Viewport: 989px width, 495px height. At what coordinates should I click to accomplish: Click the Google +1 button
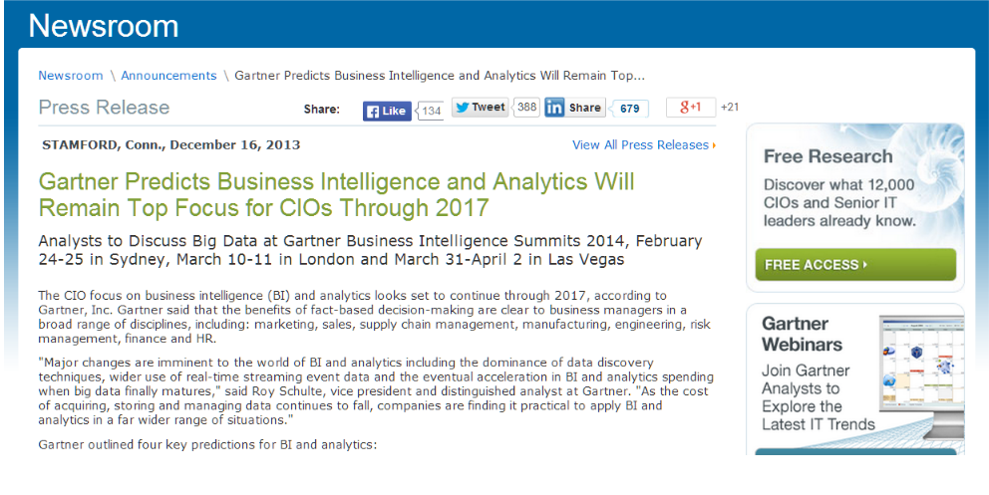pyautogui.click(x=690, y=108)
